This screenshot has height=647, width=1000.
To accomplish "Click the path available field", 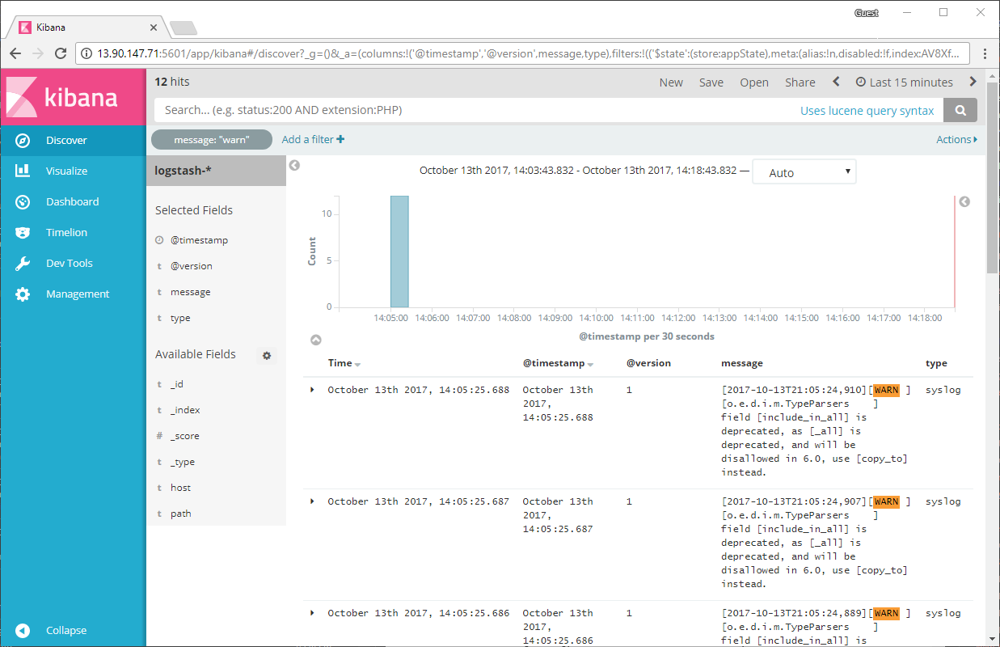I will 180,514.
